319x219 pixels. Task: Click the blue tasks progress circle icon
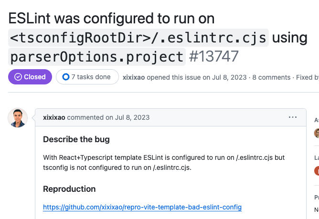pyautogui.click(x=66, y=77)
